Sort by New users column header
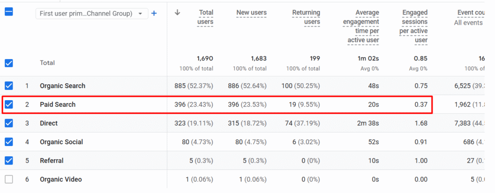The height and width of the screenshot is (193, 495). click(x=251, y=13)
